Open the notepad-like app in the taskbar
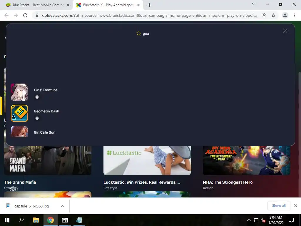The image size is (301, 226). (79, 220)
